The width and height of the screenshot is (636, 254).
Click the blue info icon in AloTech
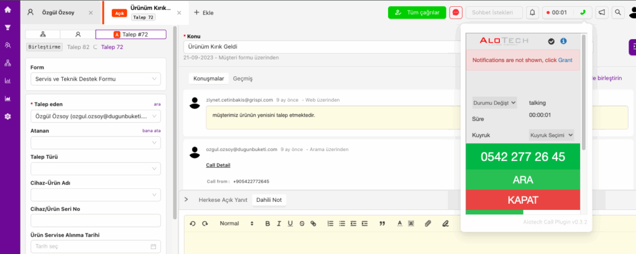click(563, 41)
